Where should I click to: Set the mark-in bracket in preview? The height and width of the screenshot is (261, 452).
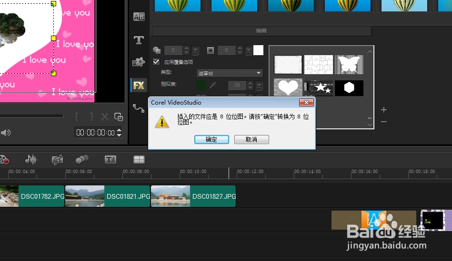[x=77, y=117]
